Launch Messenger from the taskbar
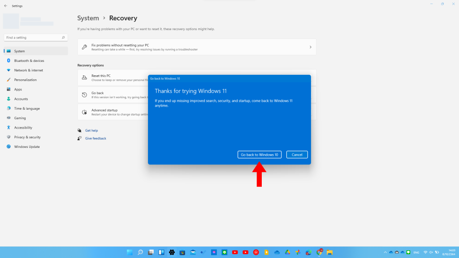459x258 pixels. pos(214,252)
